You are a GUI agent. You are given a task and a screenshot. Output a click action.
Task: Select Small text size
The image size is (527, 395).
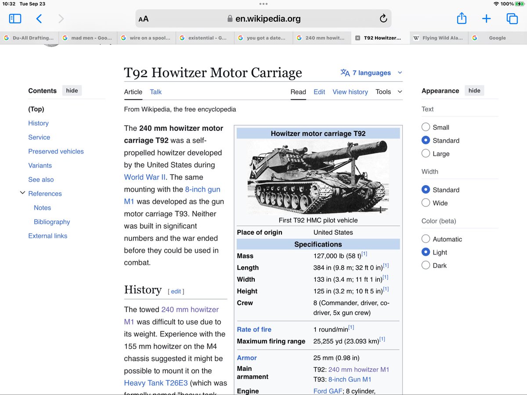coord(426,127)
